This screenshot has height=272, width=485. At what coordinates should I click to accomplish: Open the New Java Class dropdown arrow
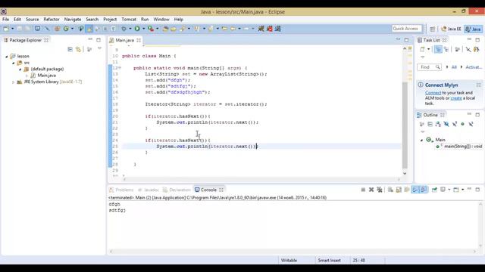73,29
